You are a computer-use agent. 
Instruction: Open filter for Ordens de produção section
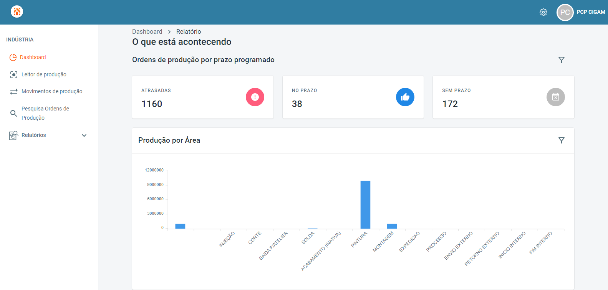[x=561, y=60]
